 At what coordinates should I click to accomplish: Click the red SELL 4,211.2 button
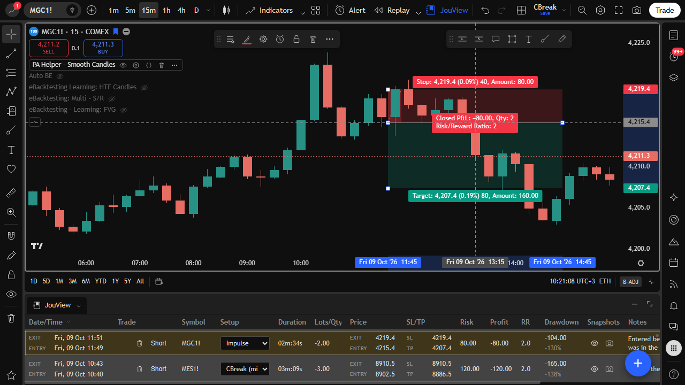(x=49, y=48)
